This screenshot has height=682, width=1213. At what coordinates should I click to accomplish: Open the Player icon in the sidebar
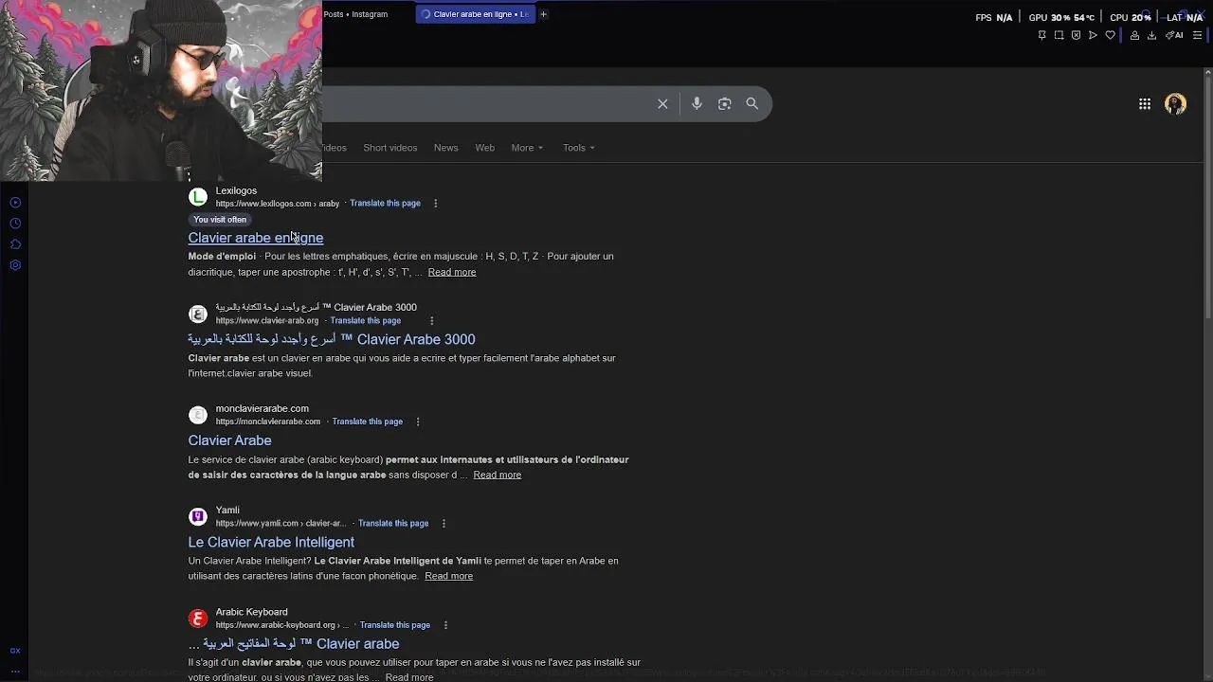(15, 203)
